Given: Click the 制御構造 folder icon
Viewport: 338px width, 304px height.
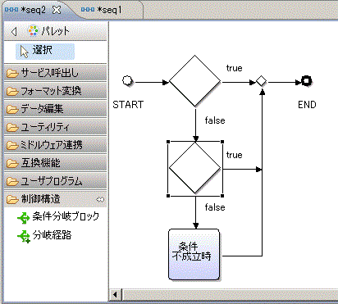Looking at the screenshot, I should pyautogui.click(x=12, y=199).
